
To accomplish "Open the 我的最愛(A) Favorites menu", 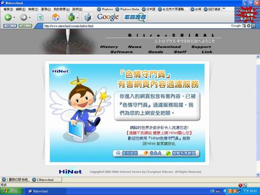I will pos(61,9).
